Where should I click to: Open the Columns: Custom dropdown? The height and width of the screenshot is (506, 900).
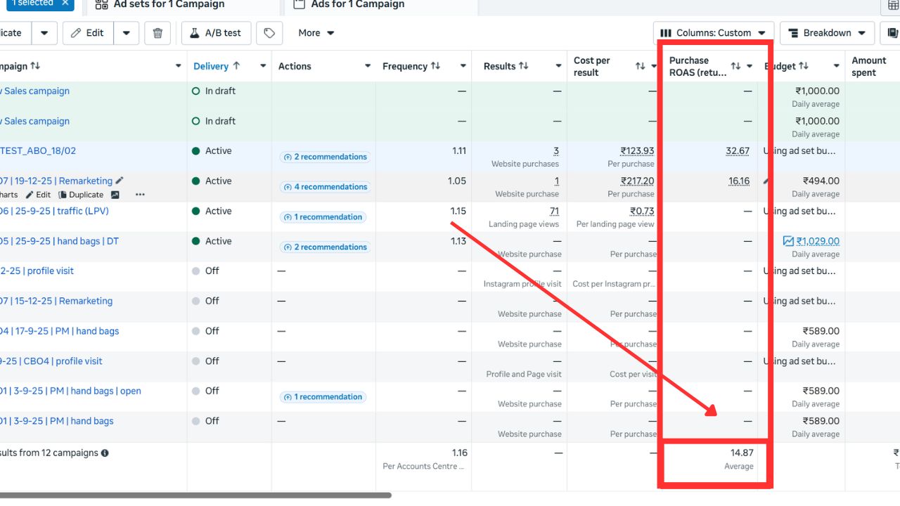click(x=714, y=33)
